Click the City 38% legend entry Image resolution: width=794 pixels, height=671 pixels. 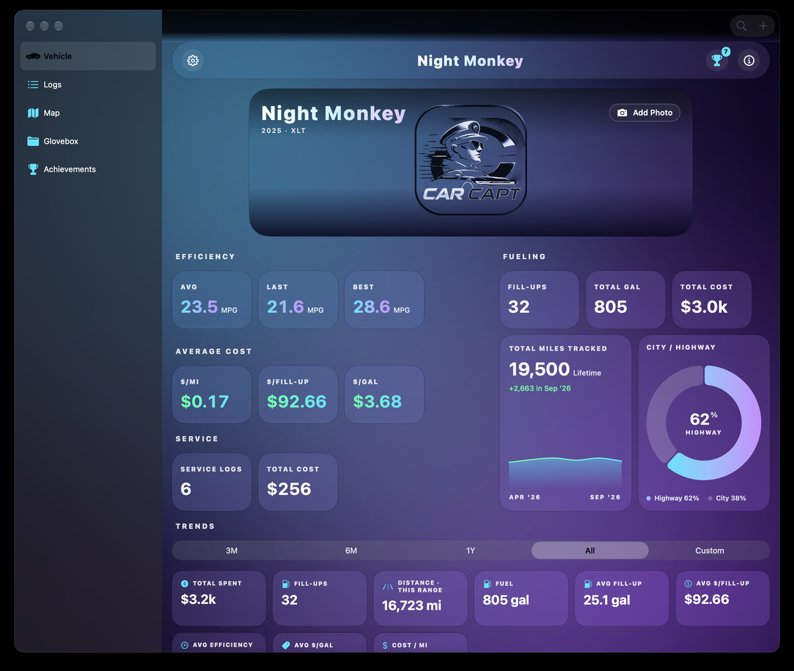727,498
